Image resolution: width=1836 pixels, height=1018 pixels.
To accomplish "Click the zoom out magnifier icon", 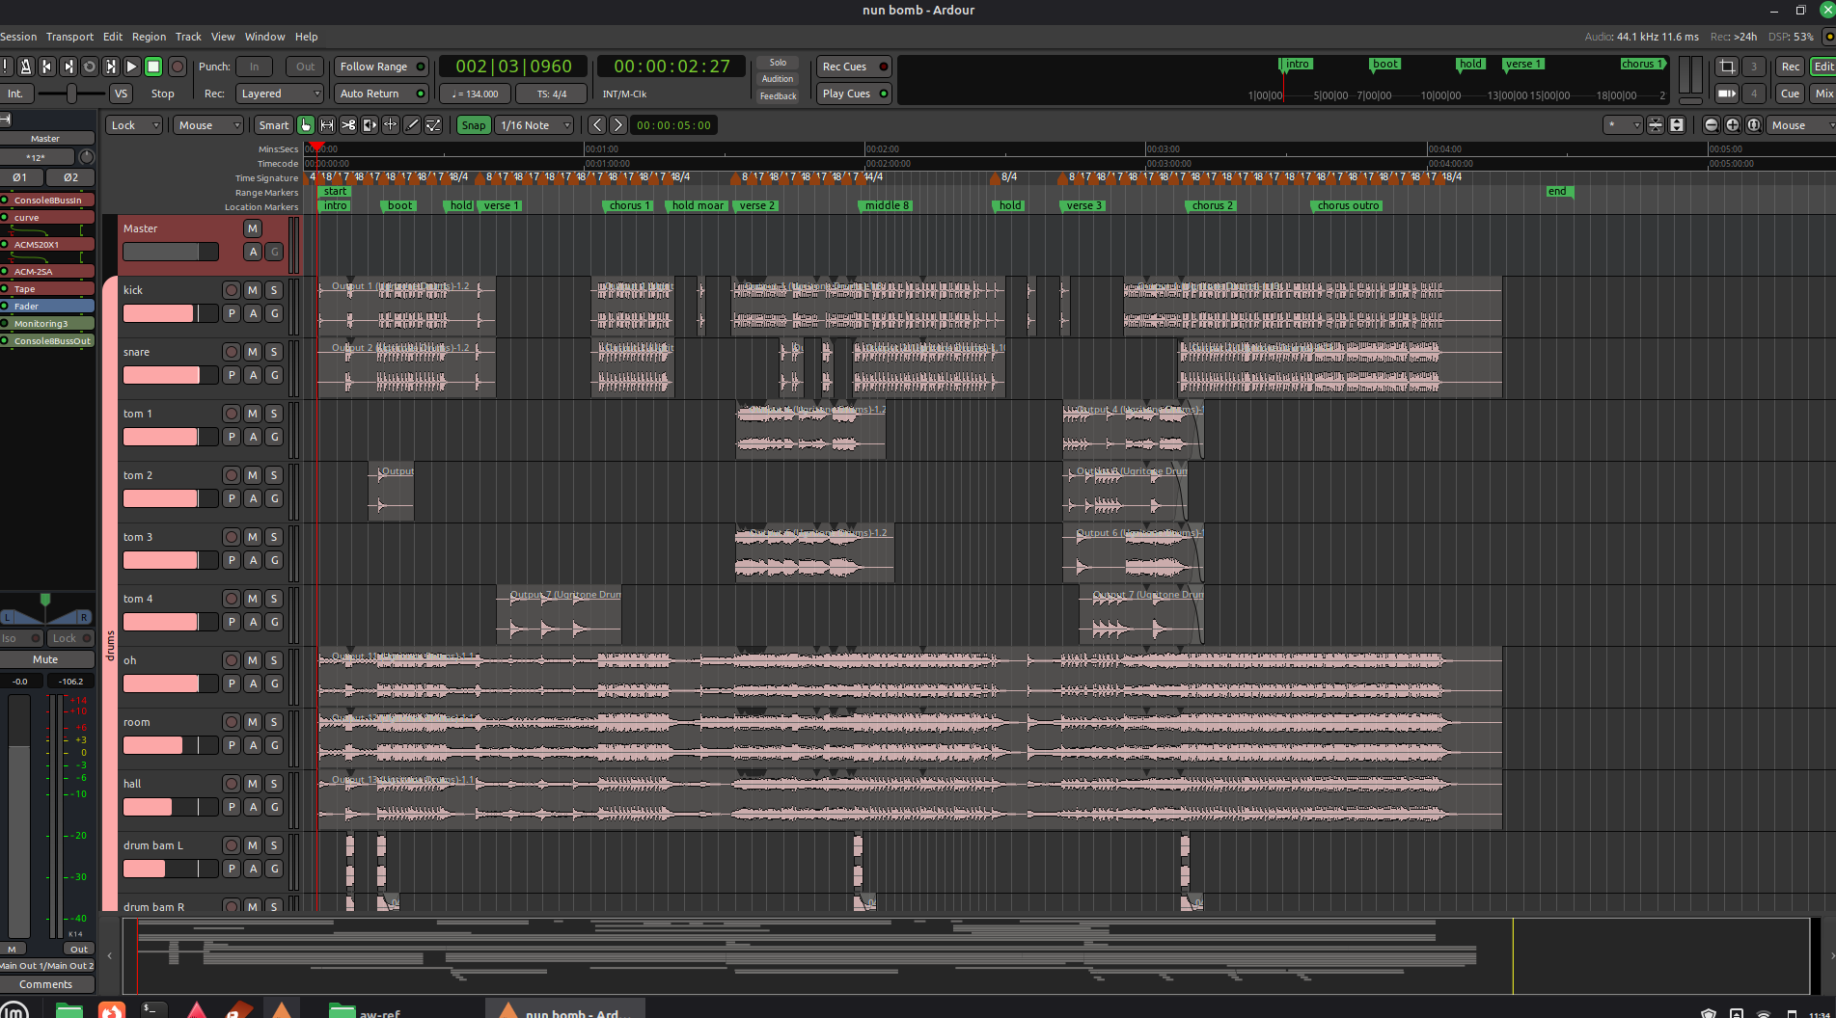I will (1711, 125).
